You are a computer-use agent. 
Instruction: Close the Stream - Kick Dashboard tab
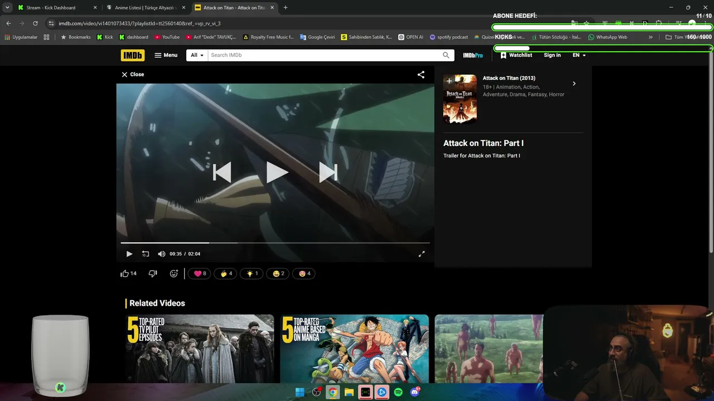coord(95,8)
